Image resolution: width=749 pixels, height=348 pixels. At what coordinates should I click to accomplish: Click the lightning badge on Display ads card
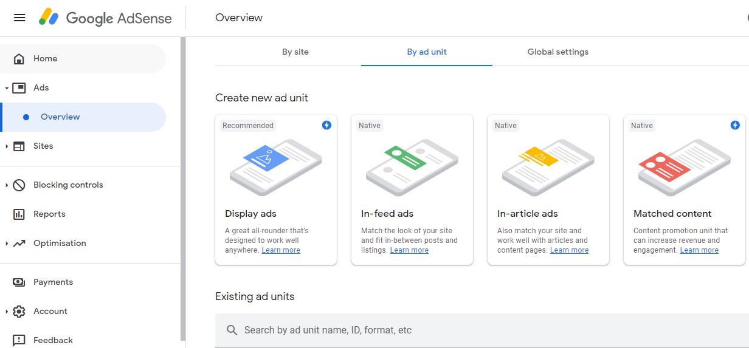pos(326,125)
